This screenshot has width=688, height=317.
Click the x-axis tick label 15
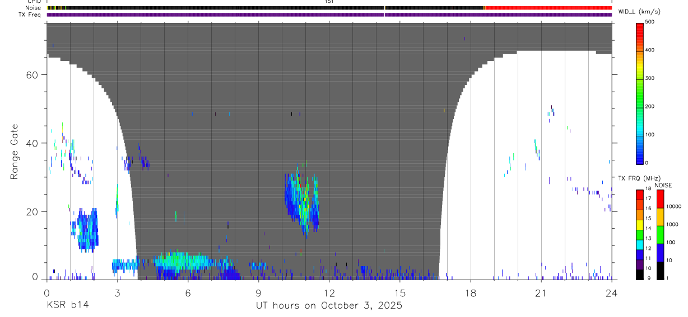point(400,293)
